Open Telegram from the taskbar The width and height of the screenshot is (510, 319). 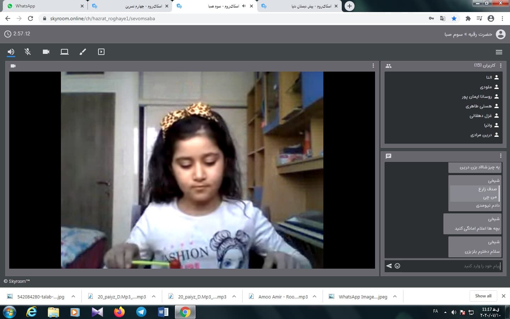coord(141,312)
